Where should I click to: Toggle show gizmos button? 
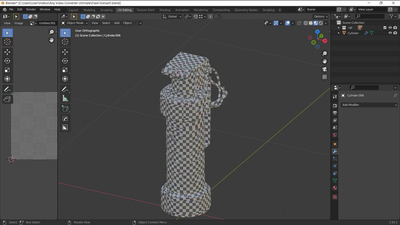click(276, 23)
